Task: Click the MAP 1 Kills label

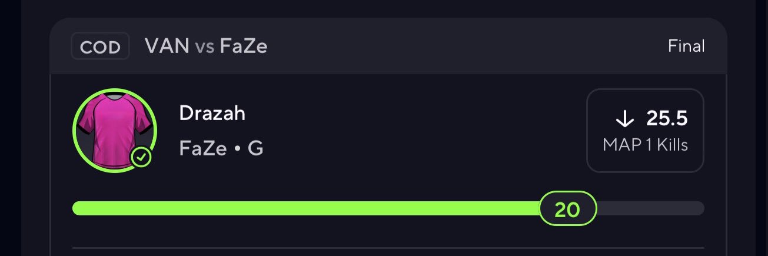Action: click(x=645, y=145)
